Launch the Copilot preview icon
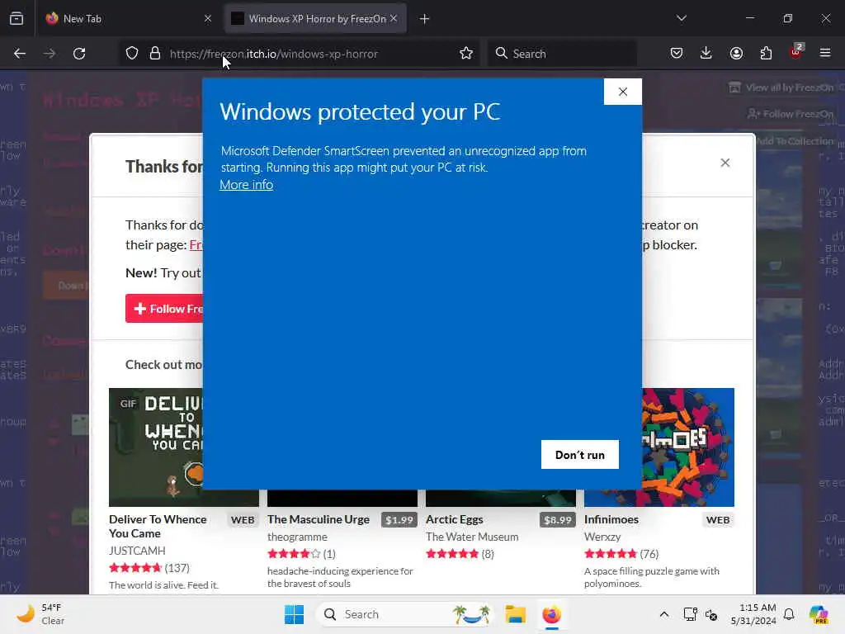845x634 pixels. click(819, 614)
